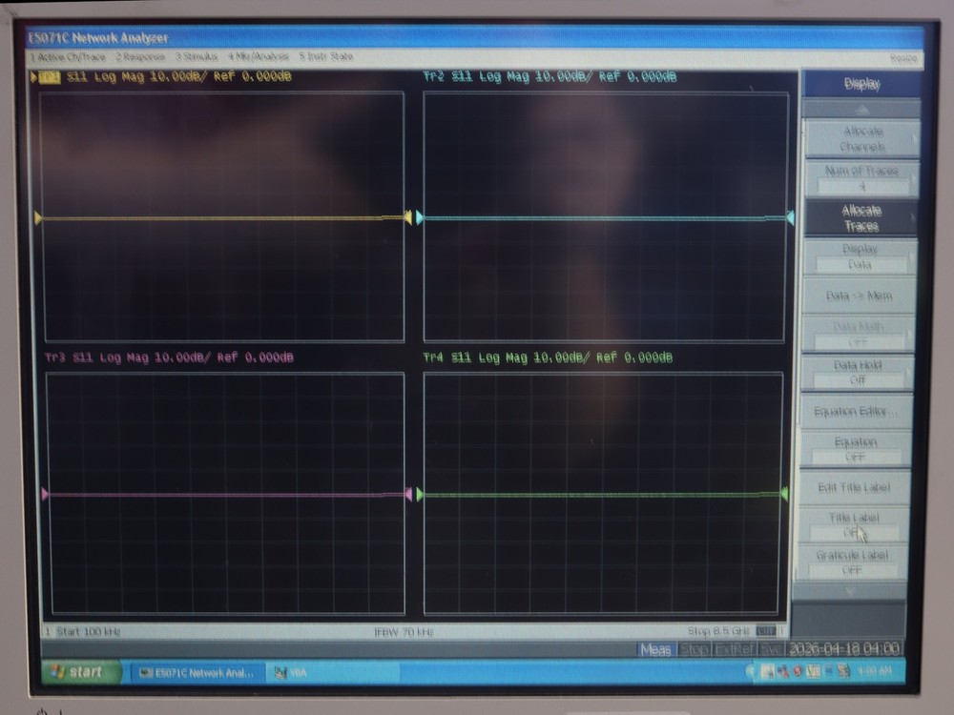954x715 pixels.
Task: Click the VBA icon on the taskbar
Action: tap(281, 671)
